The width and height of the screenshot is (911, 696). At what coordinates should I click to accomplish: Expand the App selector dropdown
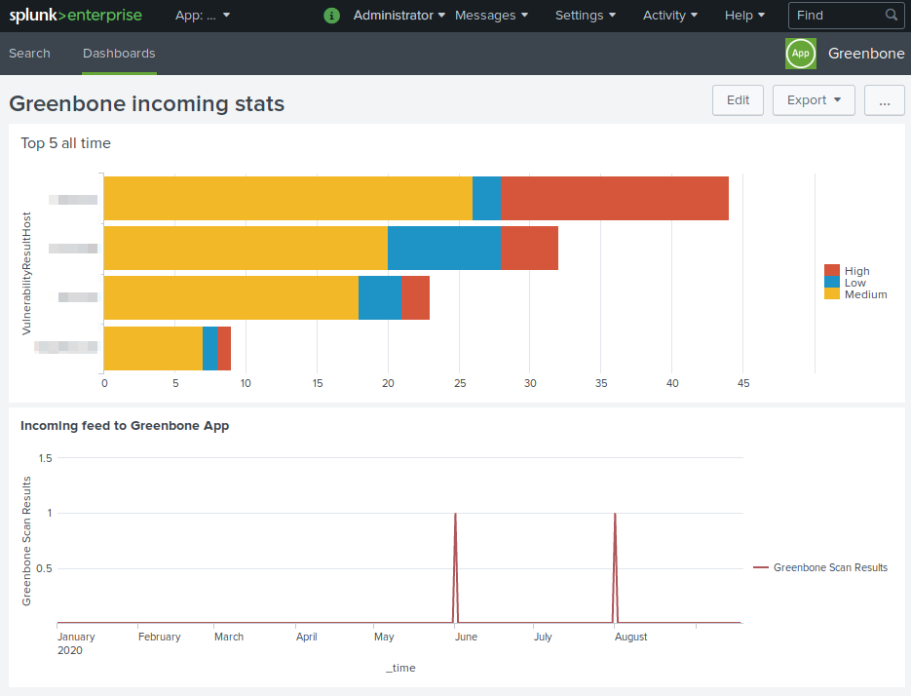(x=203, y=16)
